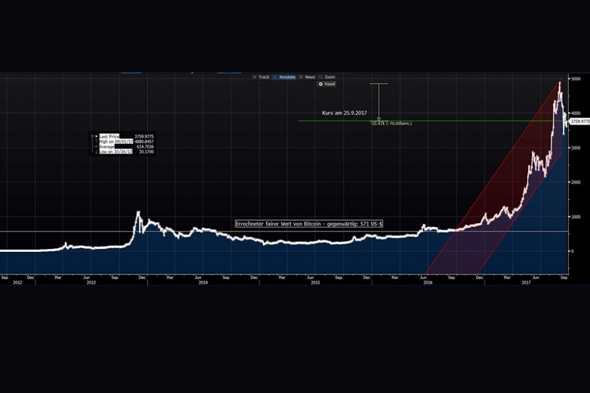Image resolution: width=590 pixels, height=393 pixels.
Task: Click the legend collapse circle handle
Action: pyautogui.click(x=92, y=136)
